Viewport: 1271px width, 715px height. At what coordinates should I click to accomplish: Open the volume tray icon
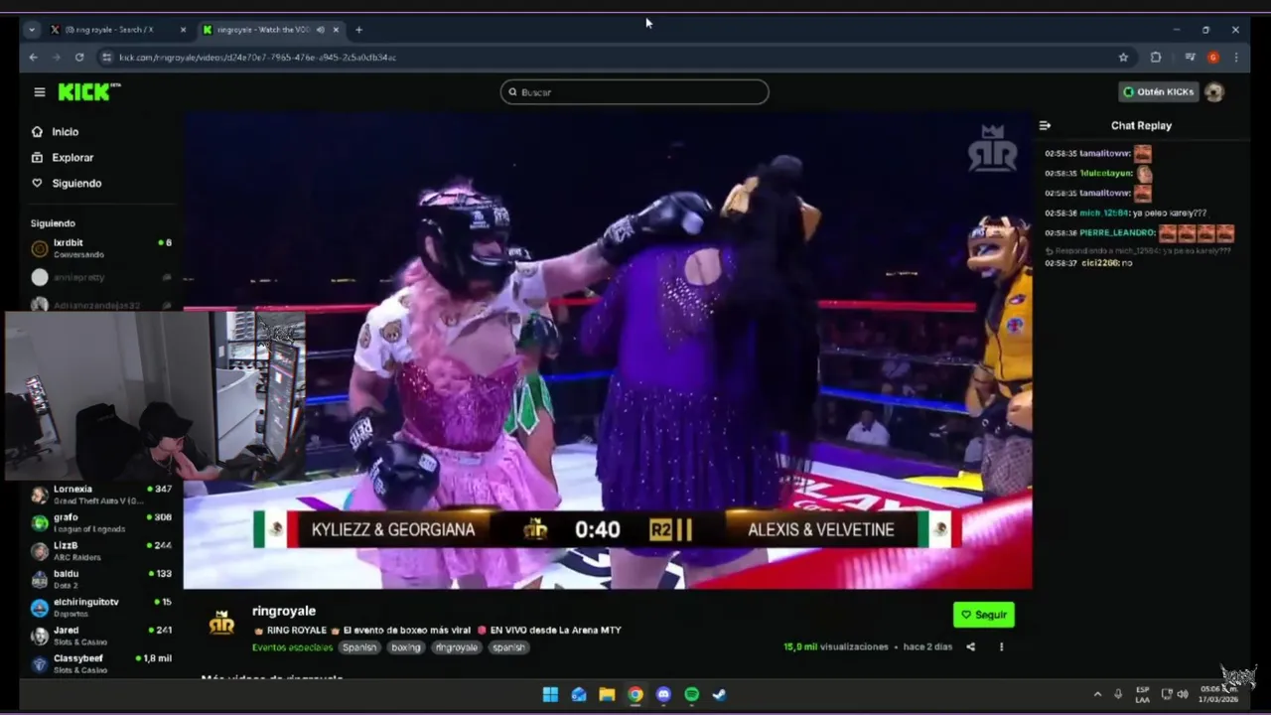1182,694
